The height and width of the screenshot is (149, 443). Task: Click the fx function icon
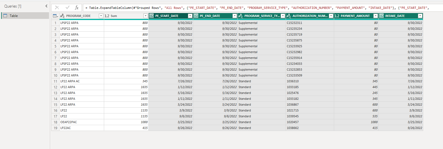(x=77, y=8)
